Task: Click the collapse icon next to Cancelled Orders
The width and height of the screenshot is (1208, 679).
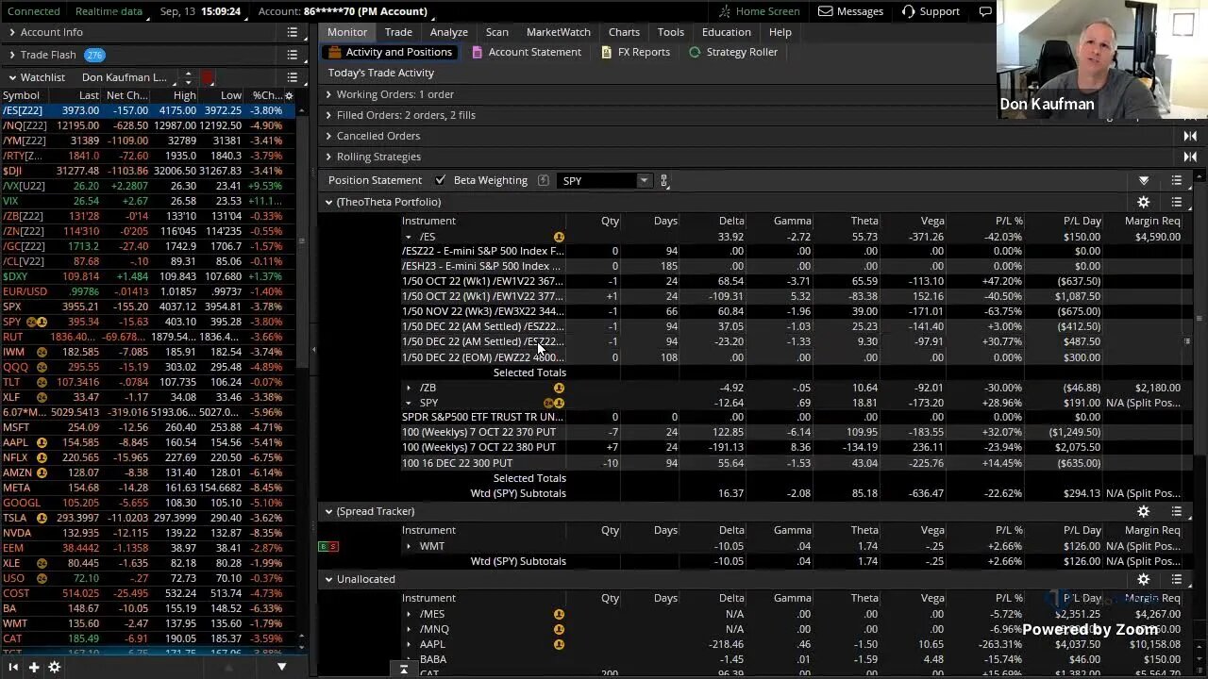Action: click(1190, 136)
